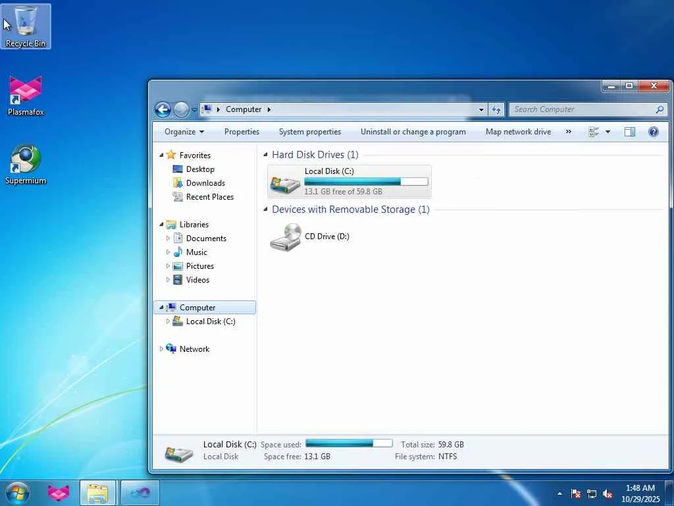Expand the Pictures library node
Viewport: 674px width, 506px height.
click(168, 266)
